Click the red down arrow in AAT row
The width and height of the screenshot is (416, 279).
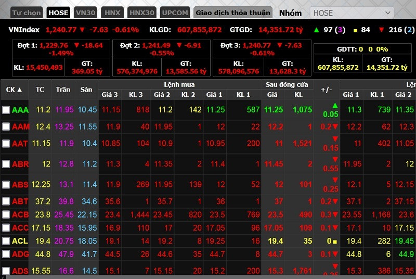coord(335,138)
